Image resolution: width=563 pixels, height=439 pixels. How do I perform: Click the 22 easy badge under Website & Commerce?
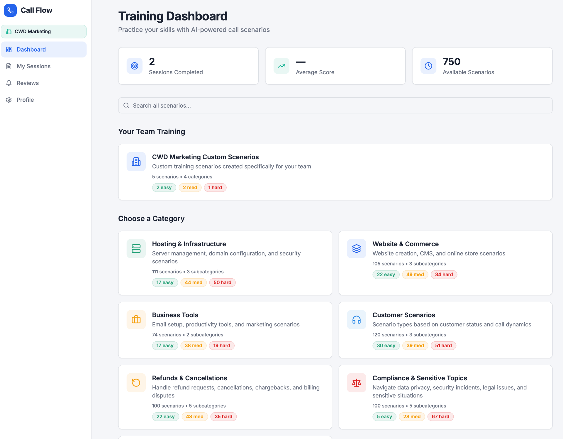386,275
